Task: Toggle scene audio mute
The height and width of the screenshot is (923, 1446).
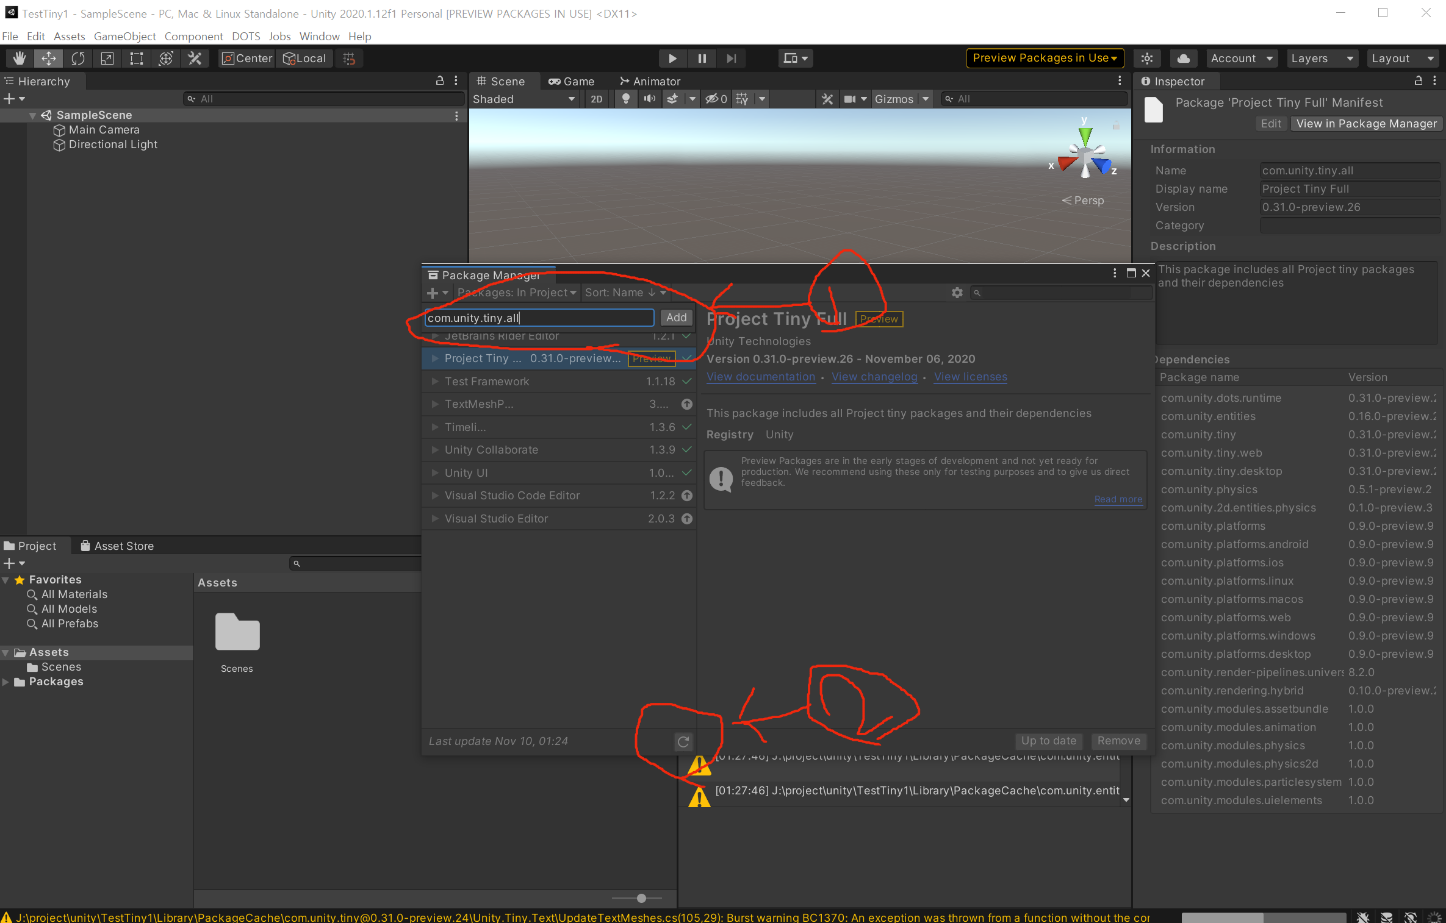Action: click(649, 99)
